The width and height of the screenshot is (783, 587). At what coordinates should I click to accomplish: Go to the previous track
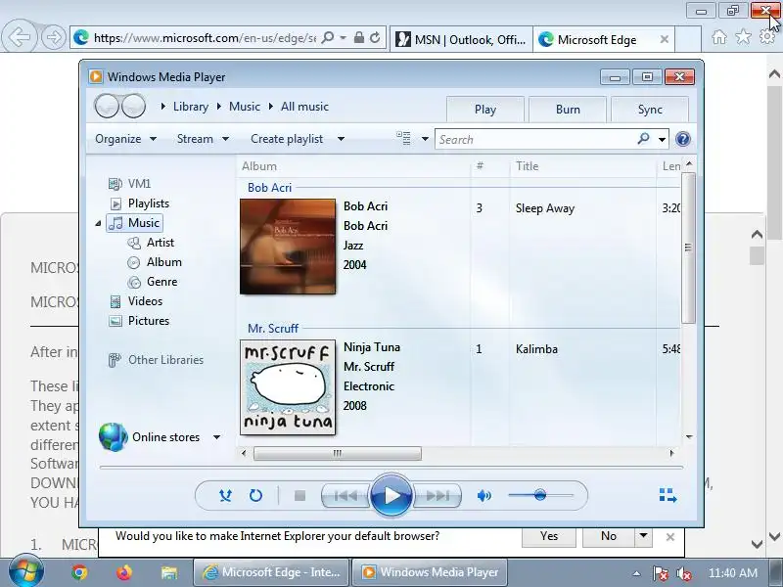click(345, 495)
